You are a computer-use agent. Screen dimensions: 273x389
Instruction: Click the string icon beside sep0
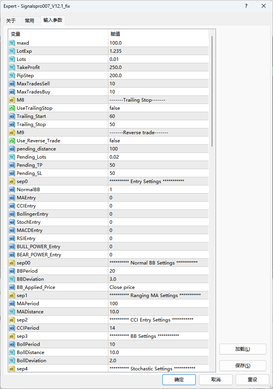(x=12, y=182)
